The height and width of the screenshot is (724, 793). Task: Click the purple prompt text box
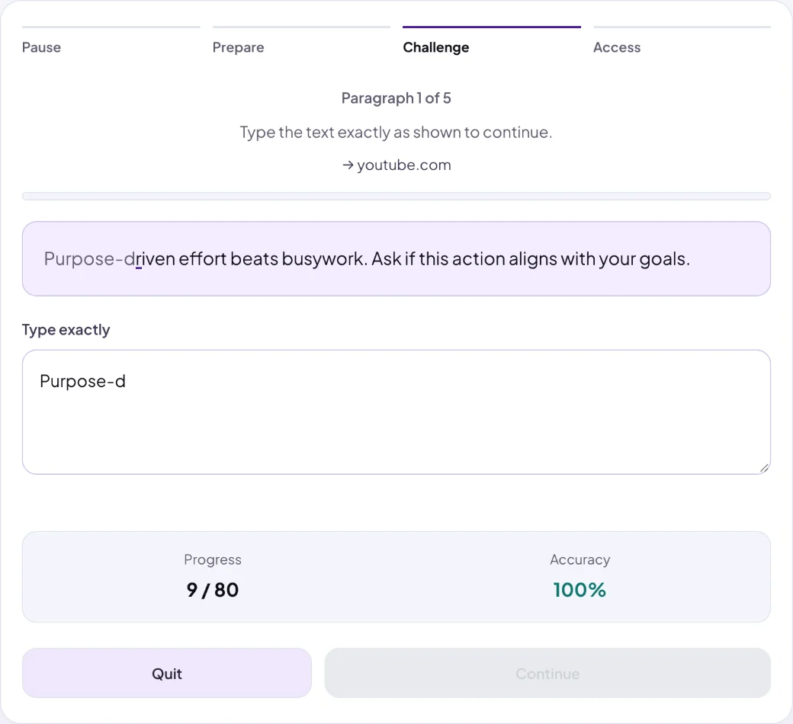396,258
